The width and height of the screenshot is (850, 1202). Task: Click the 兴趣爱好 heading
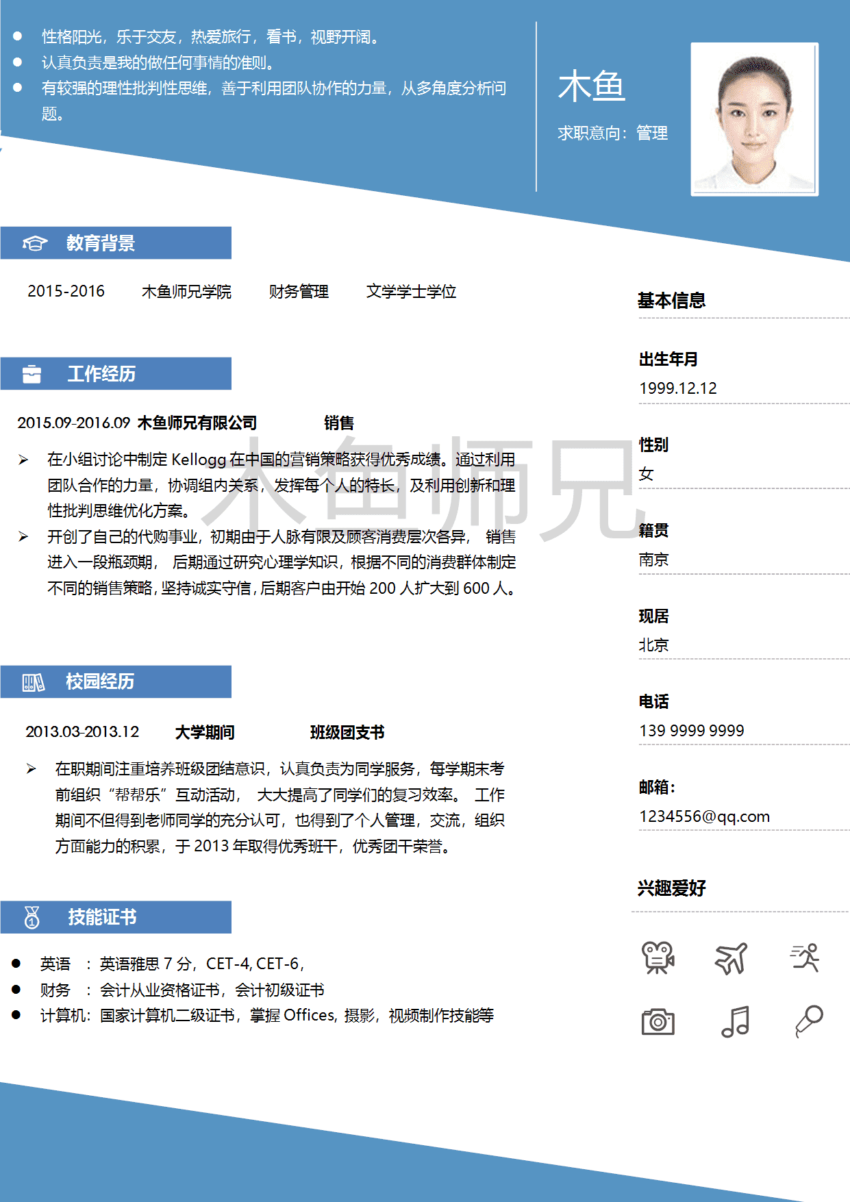pos(671,888)
